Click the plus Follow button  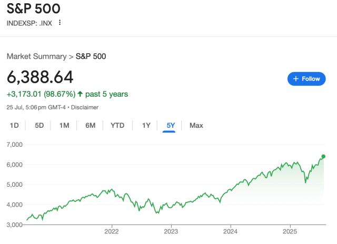pos(306,79)
